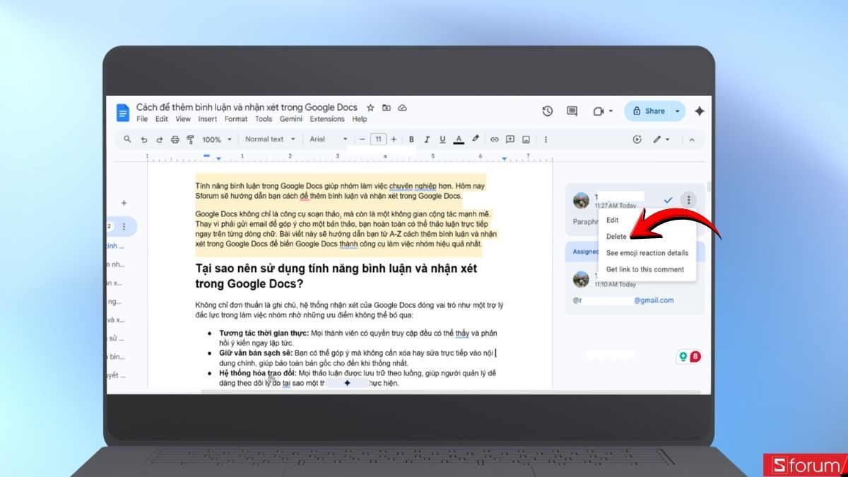
Task: Open the Insert menu
Action: click(208, 119)
